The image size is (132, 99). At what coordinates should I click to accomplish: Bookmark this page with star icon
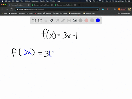point(97,9)
